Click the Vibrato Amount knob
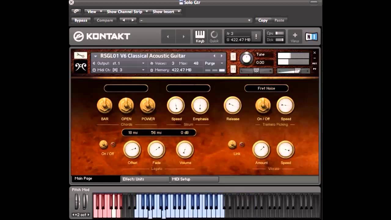391x220 pixels. tap(261, 149)
